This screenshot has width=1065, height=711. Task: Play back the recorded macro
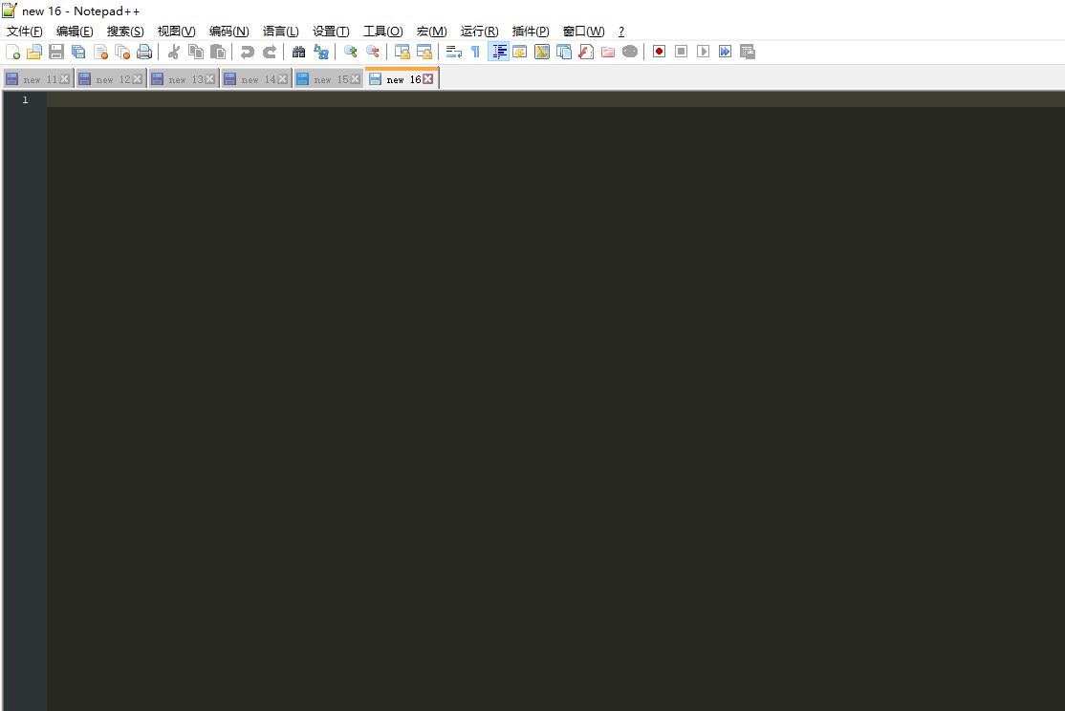click(703, 52)
